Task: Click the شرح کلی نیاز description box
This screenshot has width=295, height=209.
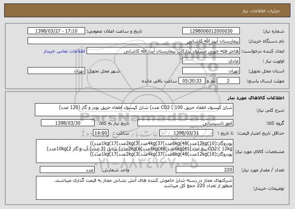Action: tap(134, 110)
